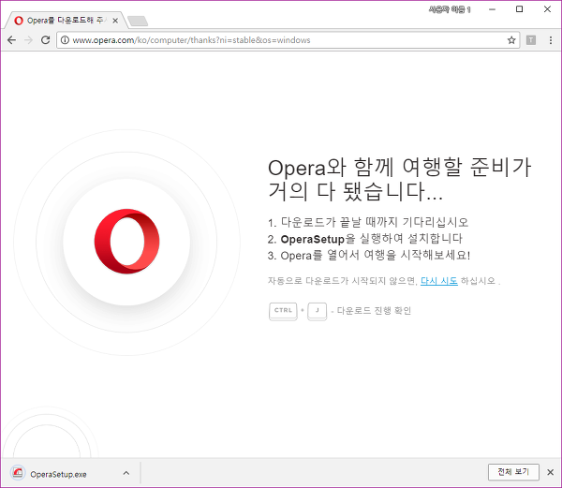Click the OperaSetup file icon
The image size is (562, 488).
click(18, 473)
